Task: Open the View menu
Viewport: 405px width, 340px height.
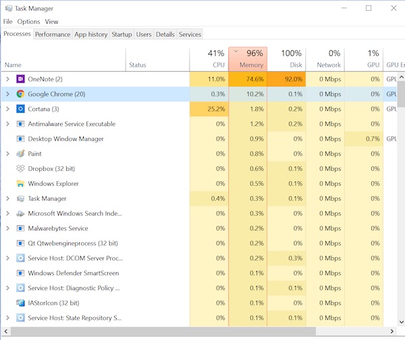Action: pos(51,22)
